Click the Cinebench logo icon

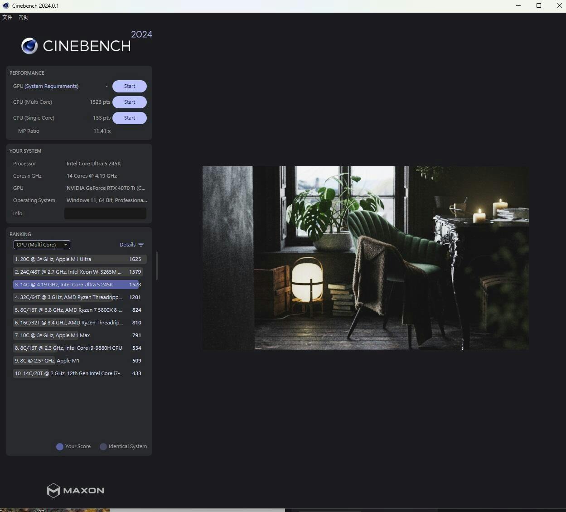(29, 46)
